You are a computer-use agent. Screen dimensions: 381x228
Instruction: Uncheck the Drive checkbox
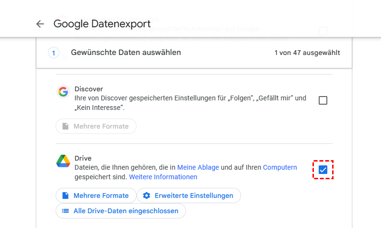(x=323, y=170)
